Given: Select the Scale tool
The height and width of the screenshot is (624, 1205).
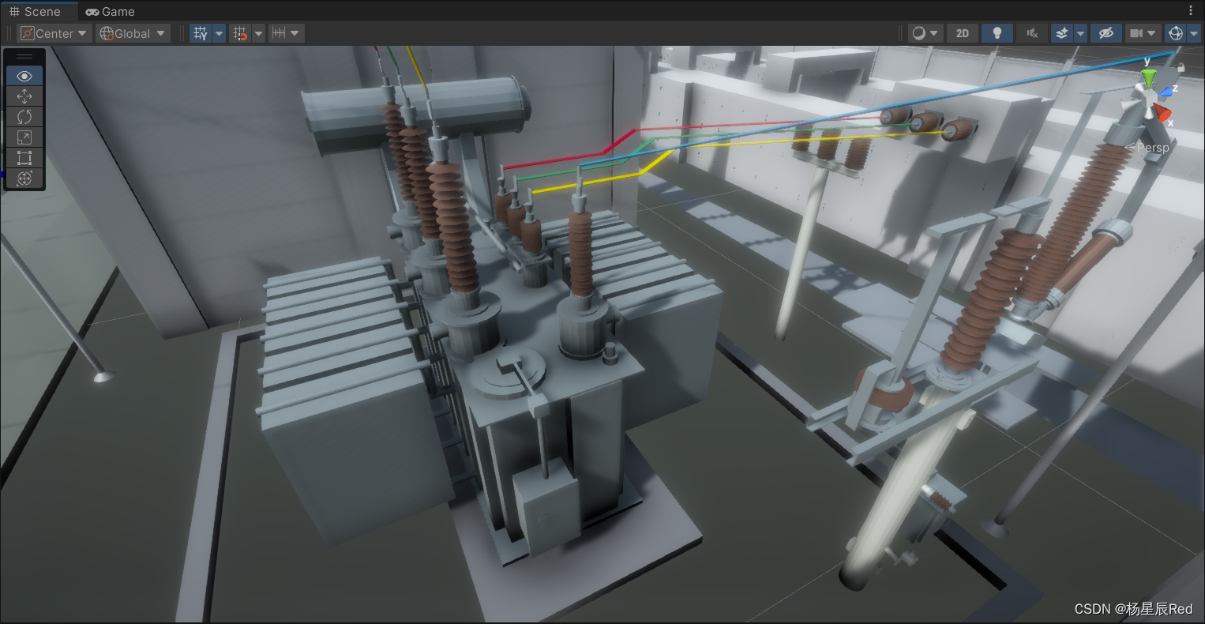Looking at the screenshot, I should [24, 137].
